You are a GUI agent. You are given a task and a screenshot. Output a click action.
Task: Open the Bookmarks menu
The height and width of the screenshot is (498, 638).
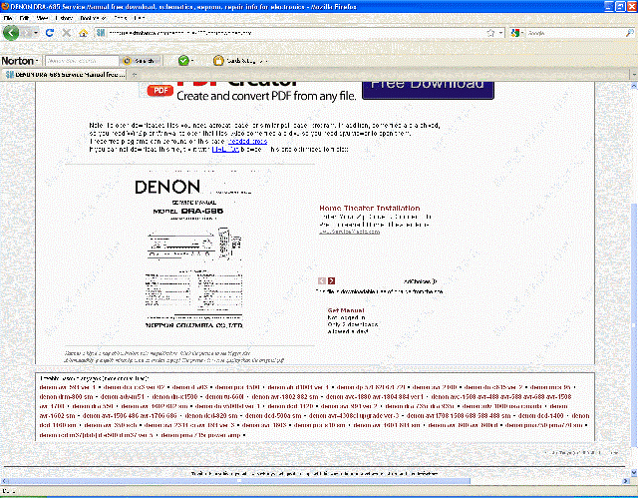coord(93,18)
